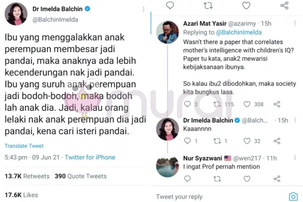Open more options for Dr Imelda's main tweet
Viewport: 303px width, 202px height.
pos(143,9)
